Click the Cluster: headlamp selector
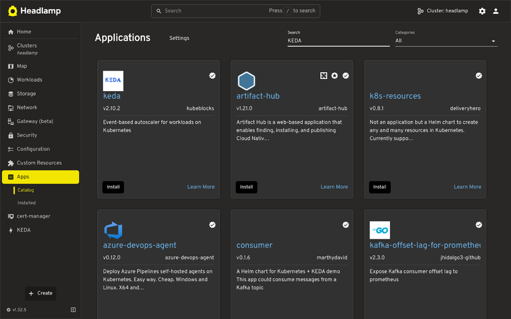This screenshot has width=511, height=319. 442,11
